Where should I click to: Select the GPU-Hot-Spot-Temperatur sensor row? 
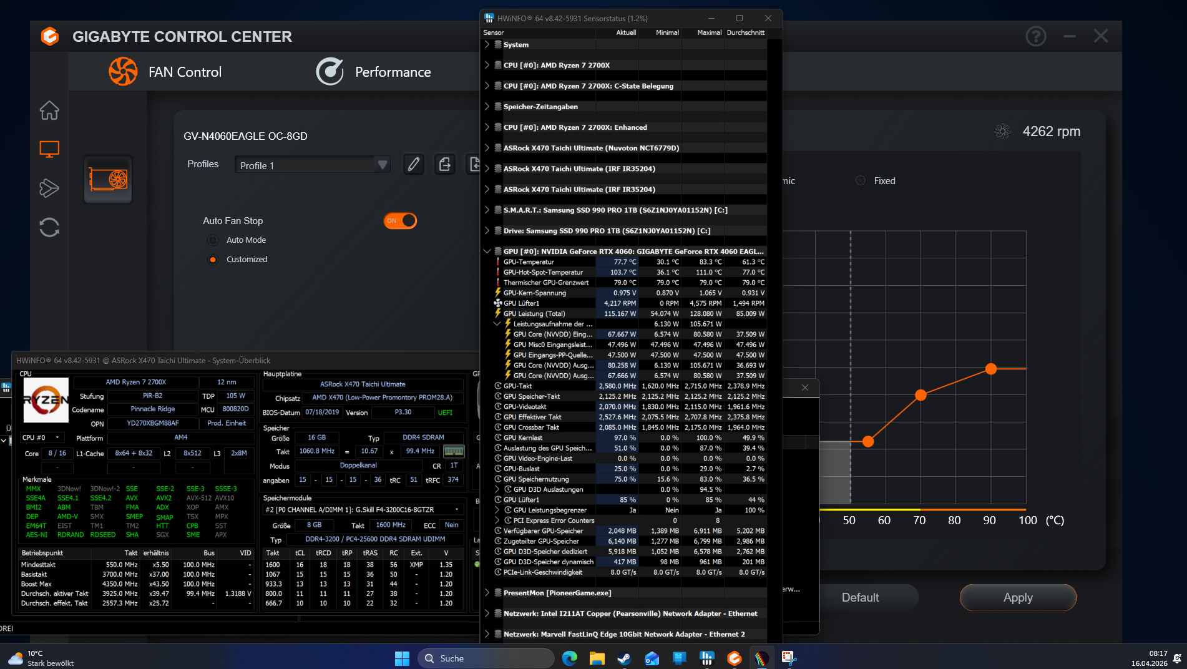(x=630, y=272)
